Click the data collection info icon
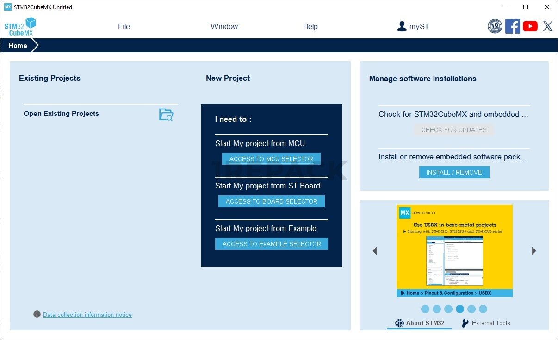 click(37, 314)
